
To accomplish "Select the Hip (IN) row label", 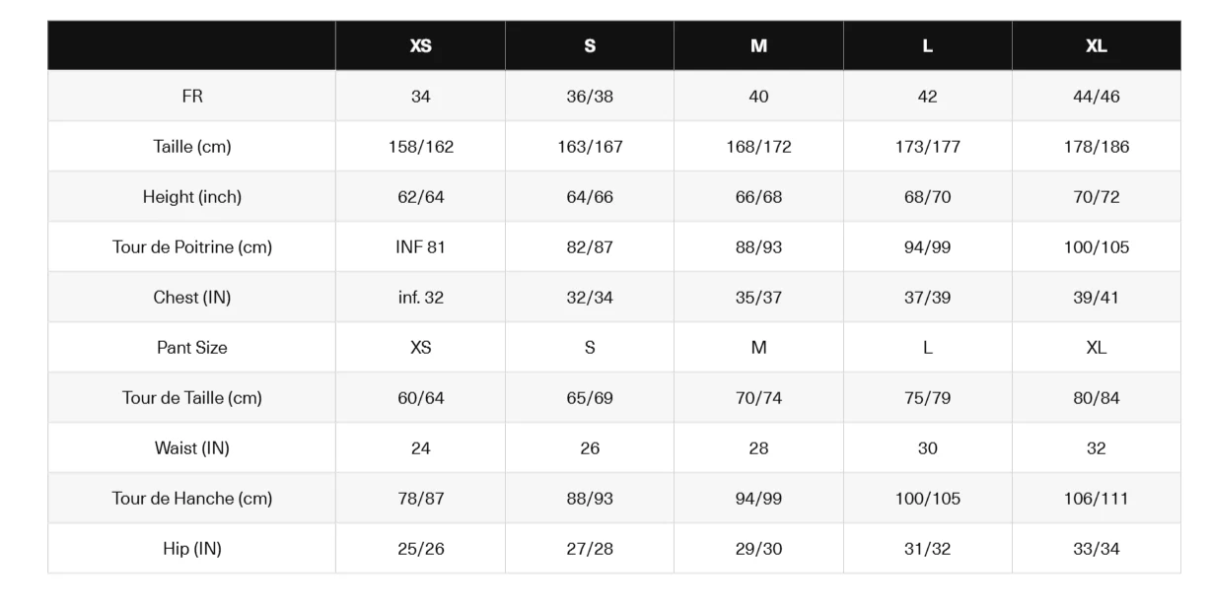I will [192, 549].
